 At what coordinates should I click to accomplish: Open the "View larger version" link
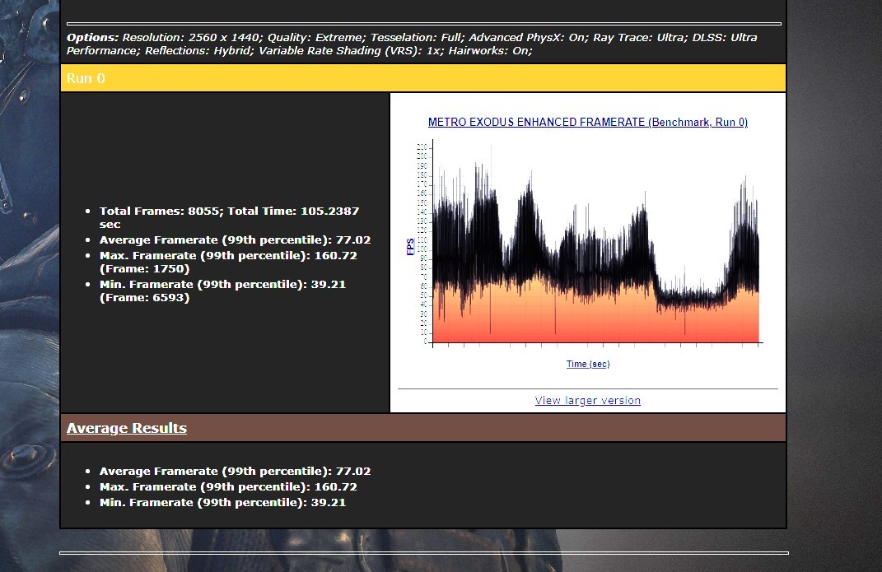click(587, 401)
